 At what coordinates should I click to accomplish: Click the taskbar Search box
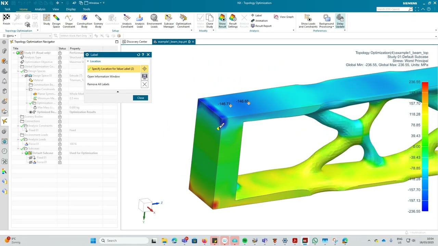(x=124, y=241)
